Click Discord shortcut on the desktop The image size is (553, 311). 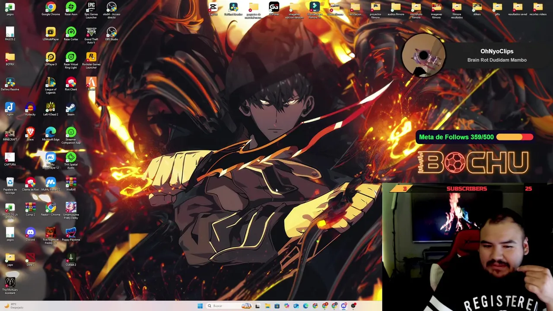[30, 235]
